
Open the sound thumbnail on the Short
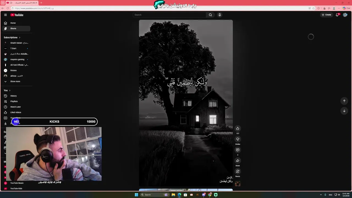[238, 184]
